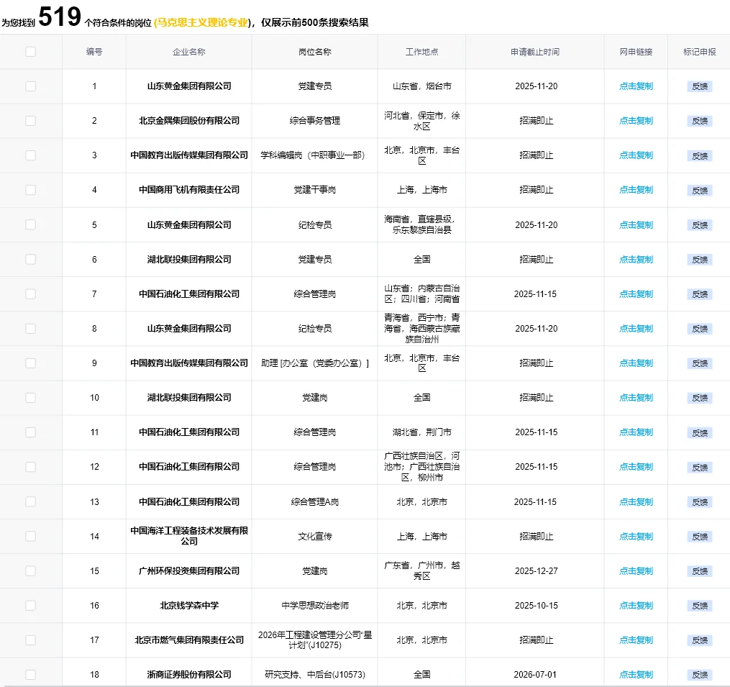Screen dimensions: 730x687
Task: Click the 工作地点 column header
Action: 421,52
